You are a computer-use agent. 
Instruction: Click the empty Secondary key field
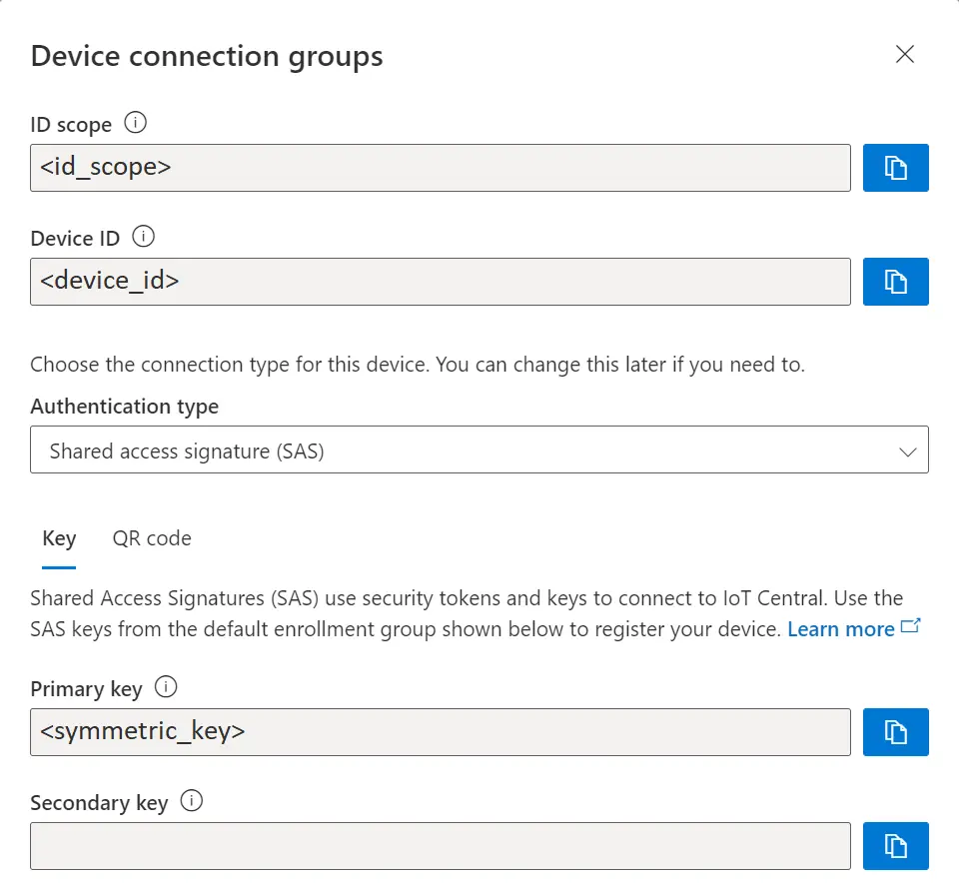tap(441, 846)
